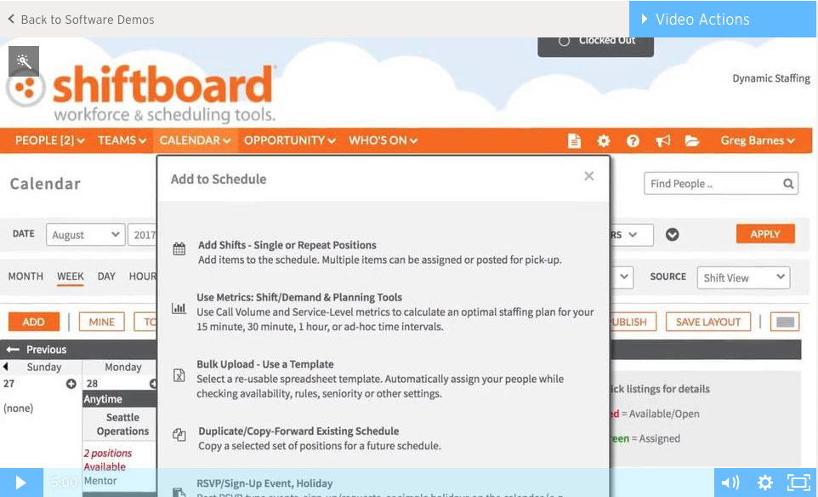Viewport: 818px width, 497px height.
Task: Play the demo video
Action: 21,483
